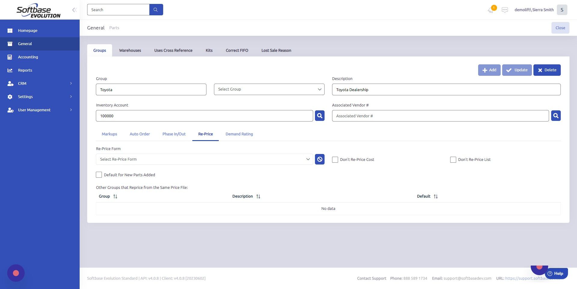Viewport: 577px width, 289px height.
Task: Select the Groups tab
Action: click(x=99, y=51)
